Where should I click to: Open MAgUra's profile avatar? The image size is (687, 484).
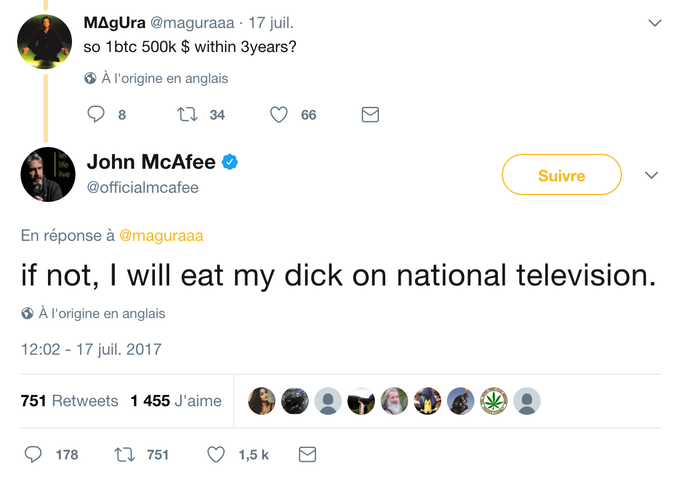(x=45, y=42)
